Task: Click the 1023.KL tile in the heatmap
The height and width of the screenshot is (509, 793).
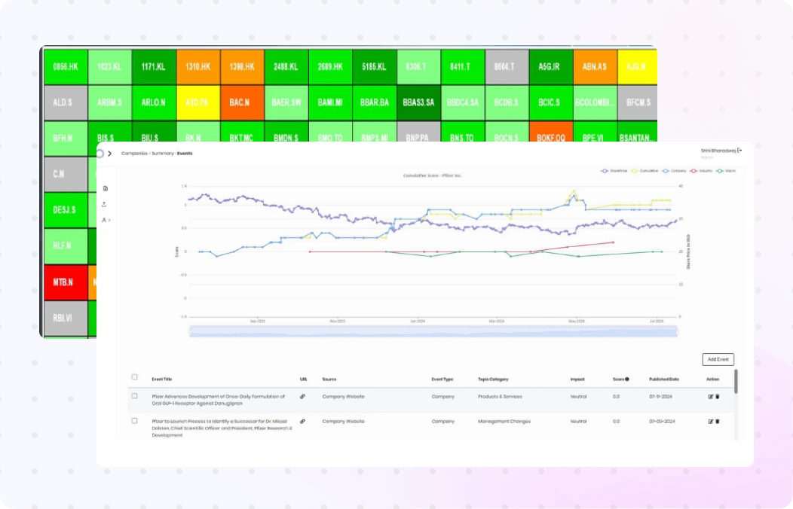Action: coord(110,67)
